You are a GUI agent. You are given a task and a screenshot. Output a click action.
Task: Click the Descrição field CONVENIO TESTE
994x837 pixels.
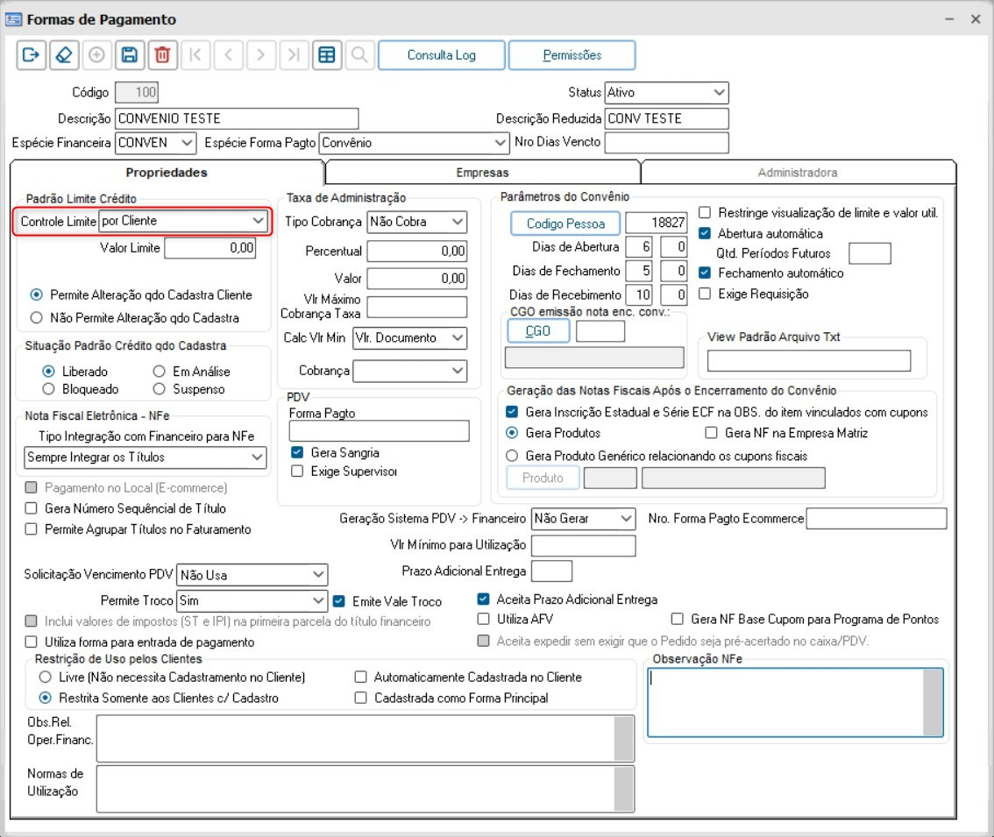(237, 118)
